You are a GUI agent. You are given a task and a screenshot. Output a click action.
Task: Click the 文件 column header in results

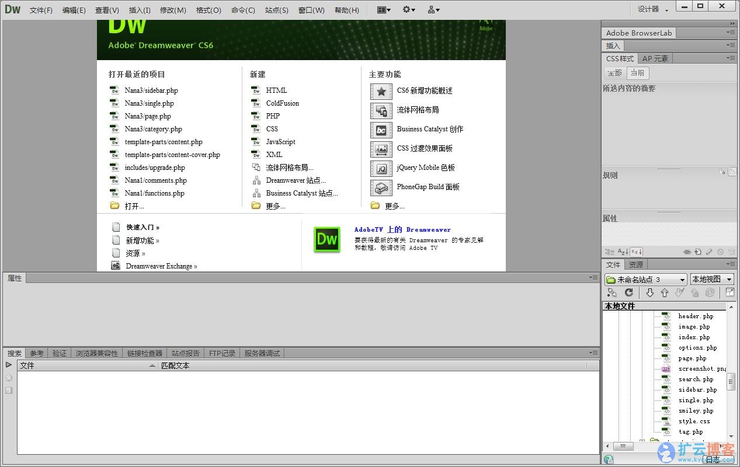click(x=88, y=365)
